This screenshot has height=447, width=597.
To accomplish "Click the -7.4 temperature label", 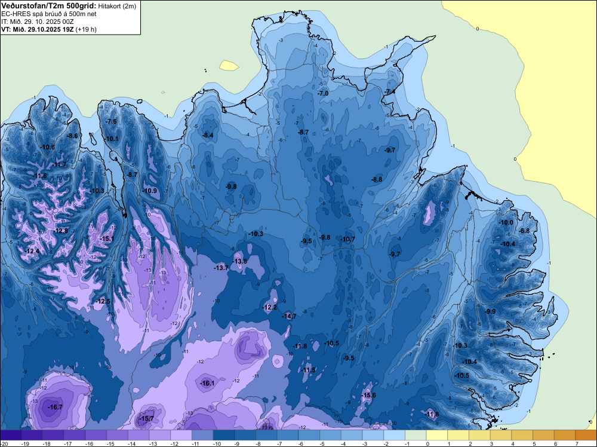I will (x=389, y=92).
